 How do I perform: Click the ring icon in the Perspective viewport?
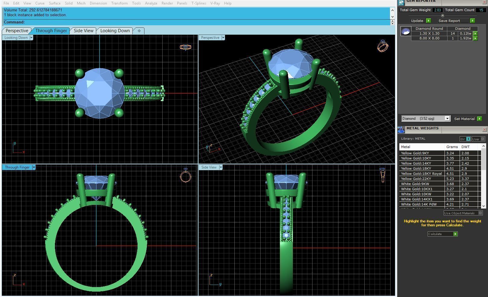click(x=382, y=46)
